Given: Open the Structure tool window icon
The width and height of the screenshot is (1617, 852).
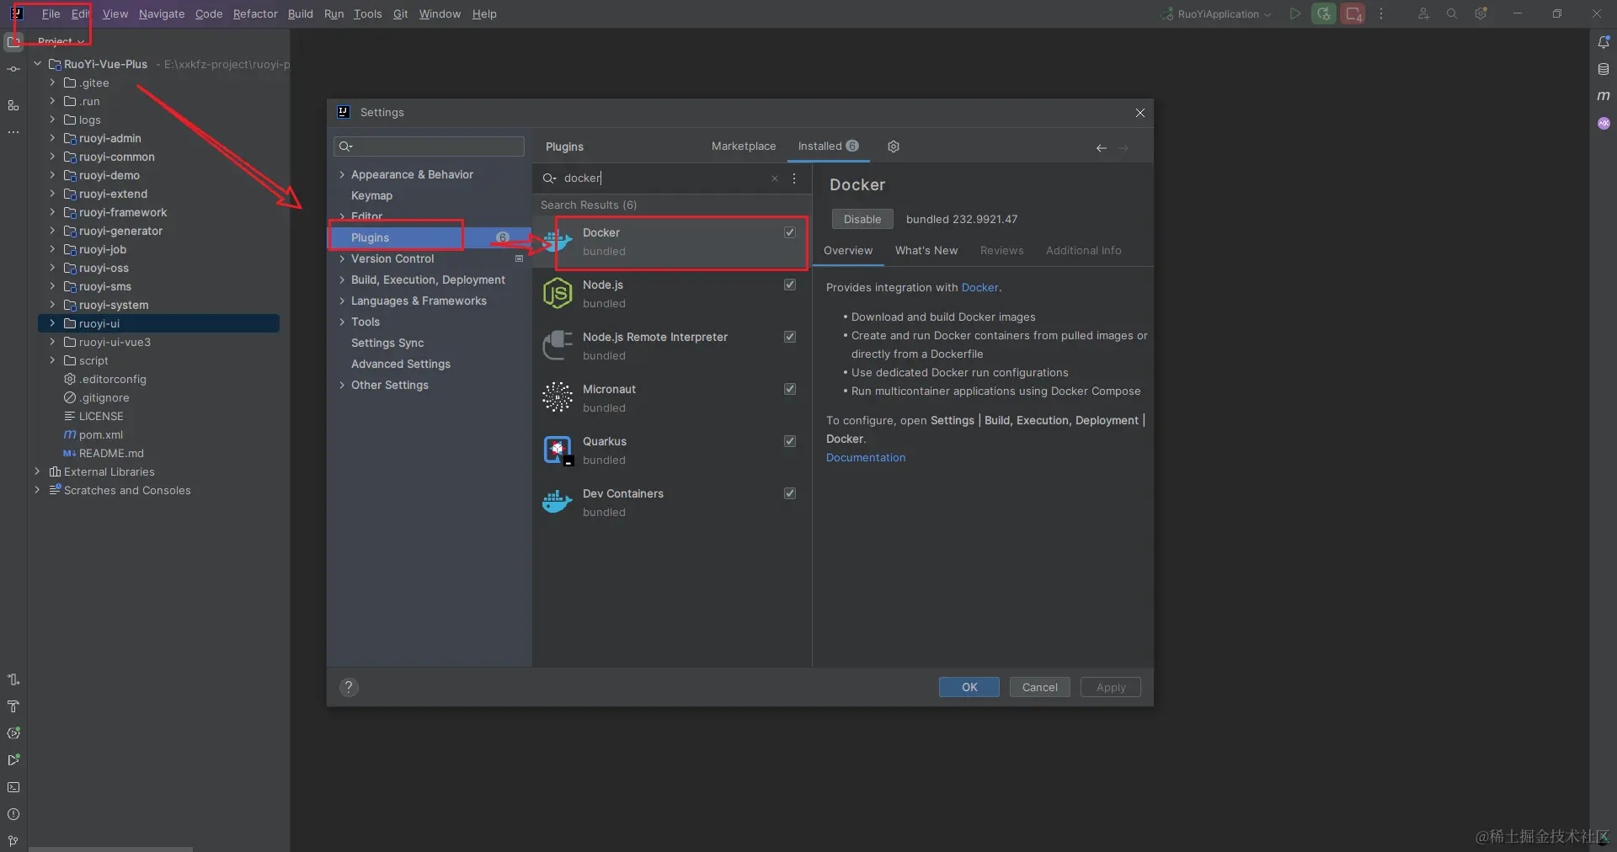Looking at the screenshot, I should click(13, 105).
